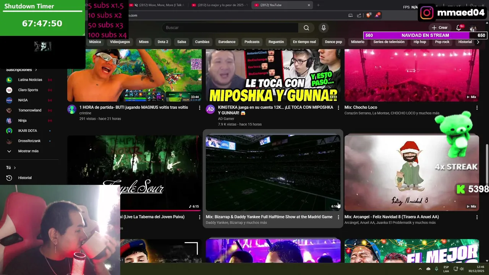Open options for 1 HORA de partida video

tap(199, 108)
